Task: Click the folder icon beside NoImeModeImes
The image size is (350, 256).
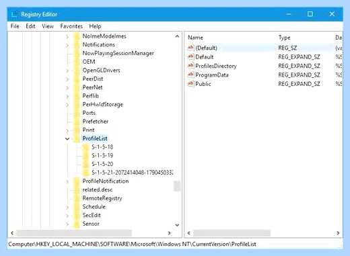Action: 77,36
